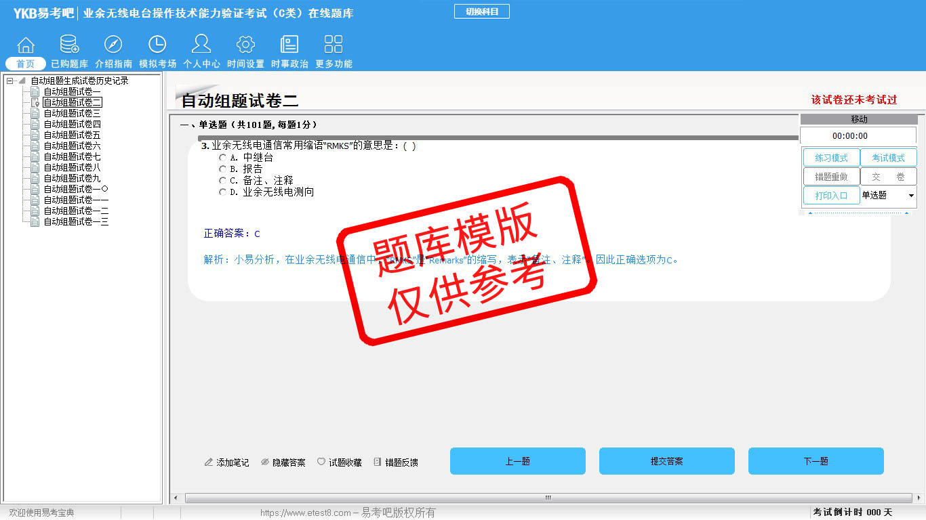Switch to 考试模式 tab

click(x=888, y=158)
